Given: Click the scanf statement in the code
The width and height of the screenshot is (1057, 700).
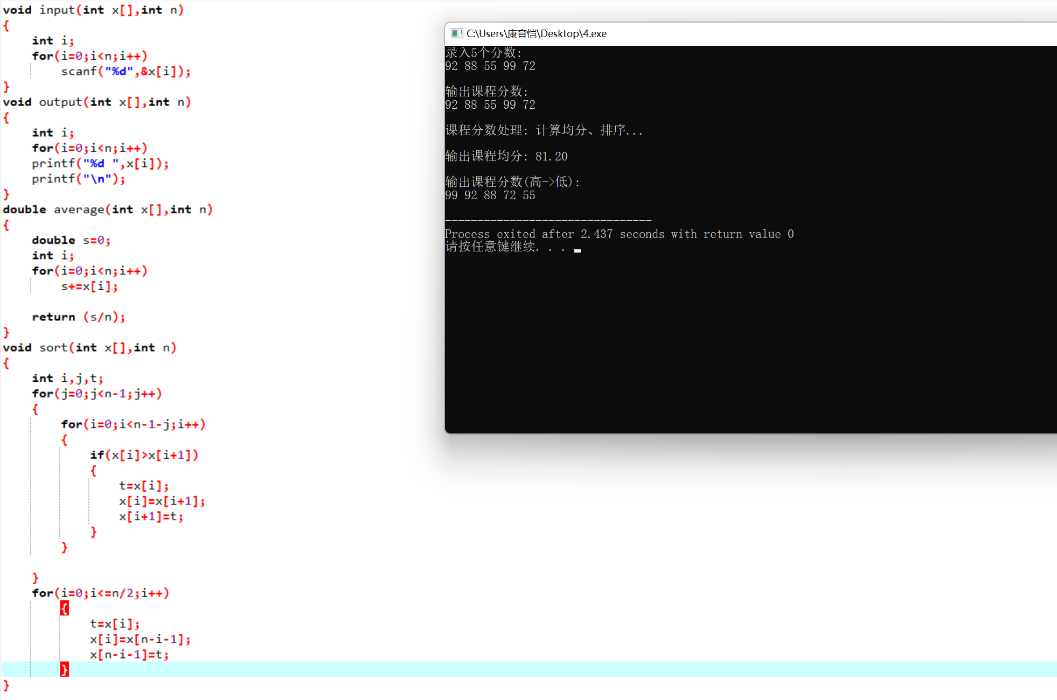Looking at the screenshot, I should [x=125, y=72].
